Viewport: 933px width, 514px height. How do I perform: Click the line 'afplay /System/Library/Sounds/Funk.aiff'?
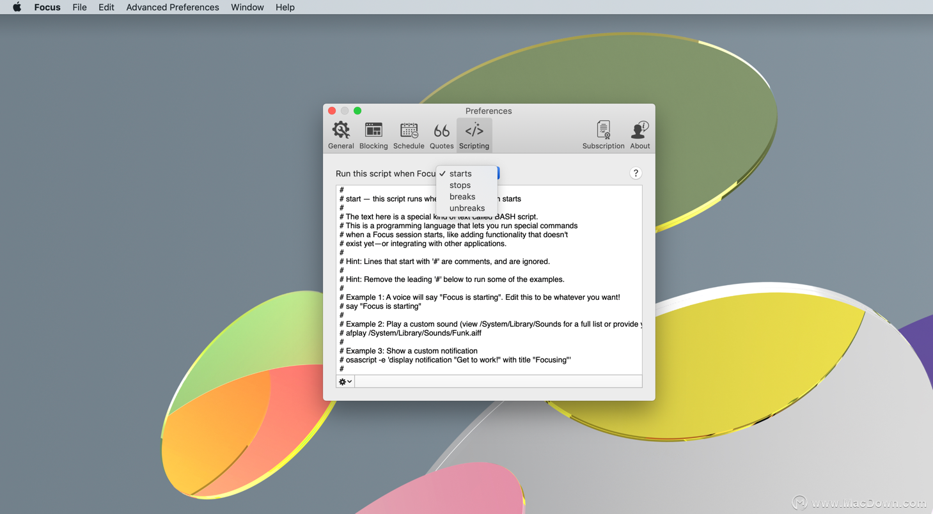[411, 333]
